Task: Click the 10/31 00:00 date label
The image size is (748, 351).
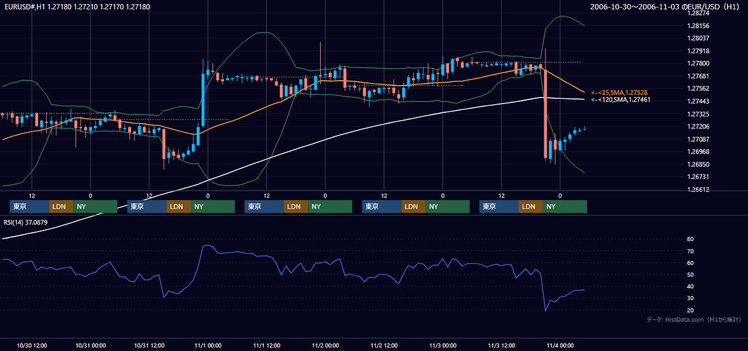Action: pos(90,346)
